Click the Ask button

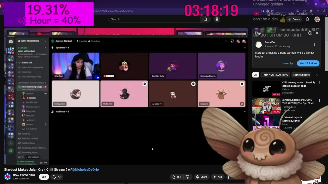tap(217, 177)
